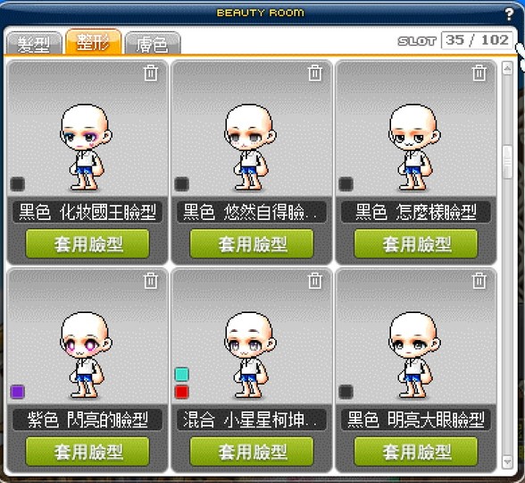Click the SLOT 35 / 102 counter field

477,40
